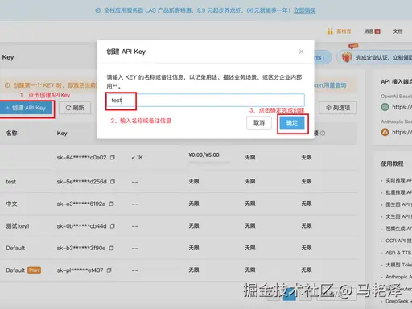Click the OpenAI base URL icon
Viewport: 412px width, 309px height.
pos(385,107)
